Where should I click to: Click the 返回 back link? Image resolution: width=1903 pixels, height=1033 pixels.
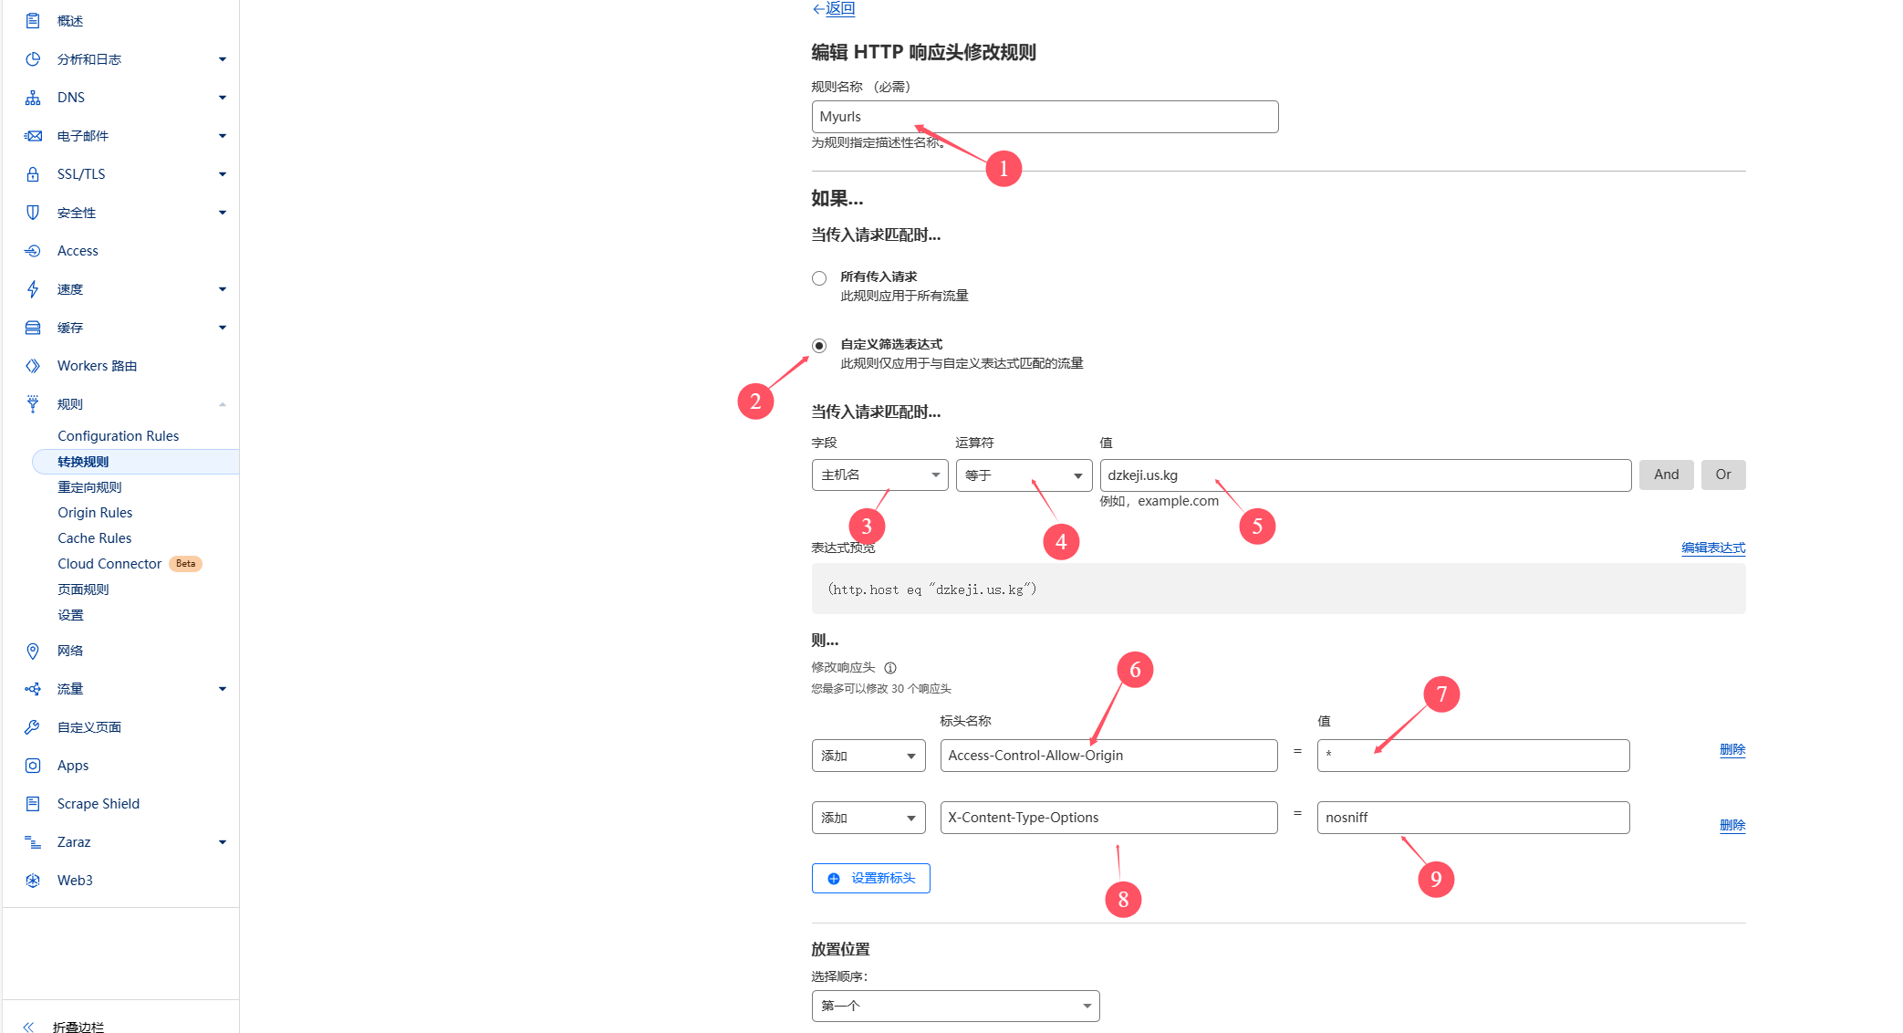834,9
